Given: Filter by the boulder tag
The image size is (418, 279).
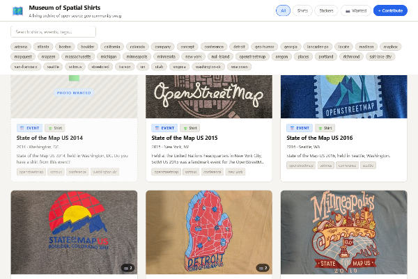Looking at the screenshot, I should [88, 47].
